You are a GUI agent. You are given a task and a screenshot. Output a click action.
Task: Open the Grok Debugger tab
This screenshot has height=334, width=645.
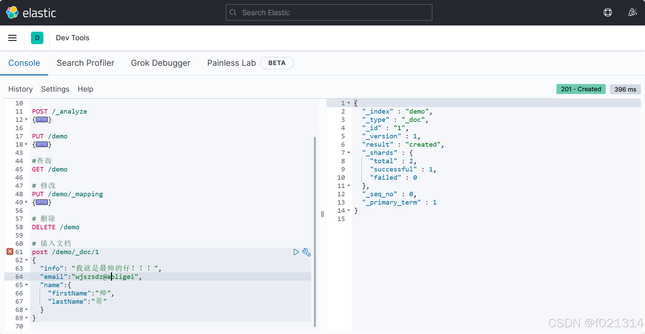(x=161, y=63)
